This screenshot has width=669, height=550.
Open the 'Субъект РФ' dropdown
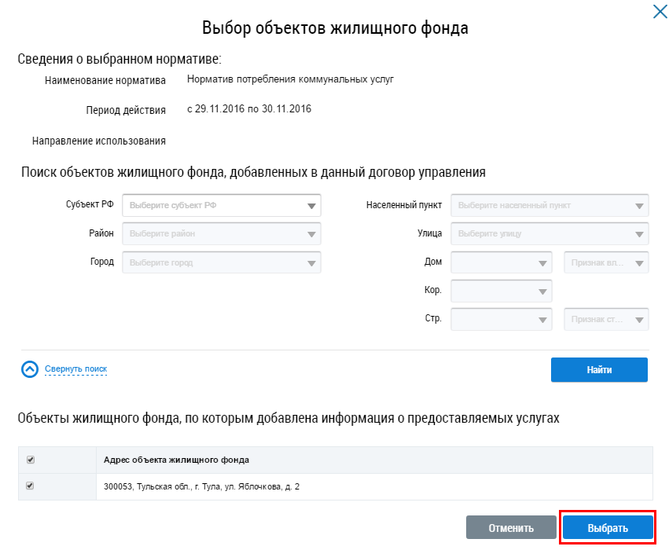(x=222, y=205)
